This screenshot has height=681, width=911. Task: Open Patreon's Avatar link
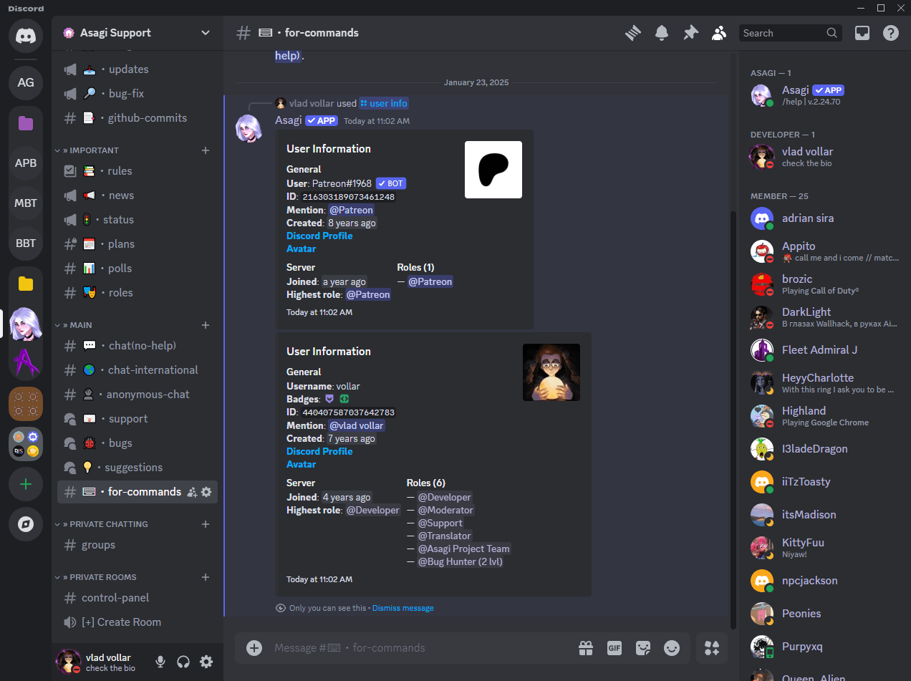click(x=301, y=248)
